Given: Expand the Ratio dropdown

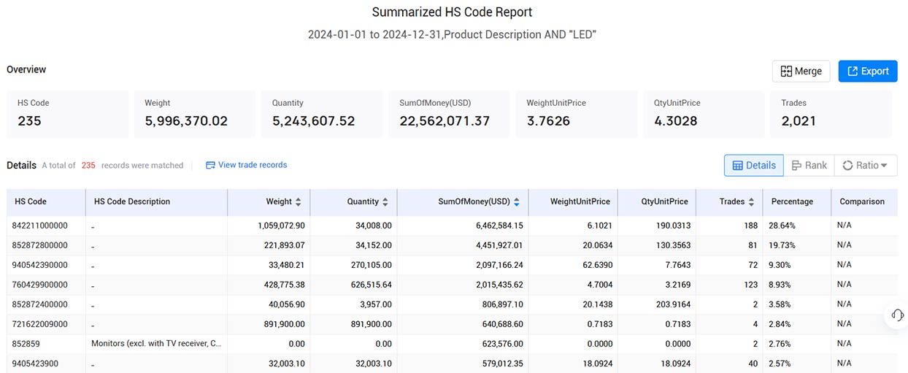Looking at the screenshot, I should pyautogui.click(x=866, y=165).
